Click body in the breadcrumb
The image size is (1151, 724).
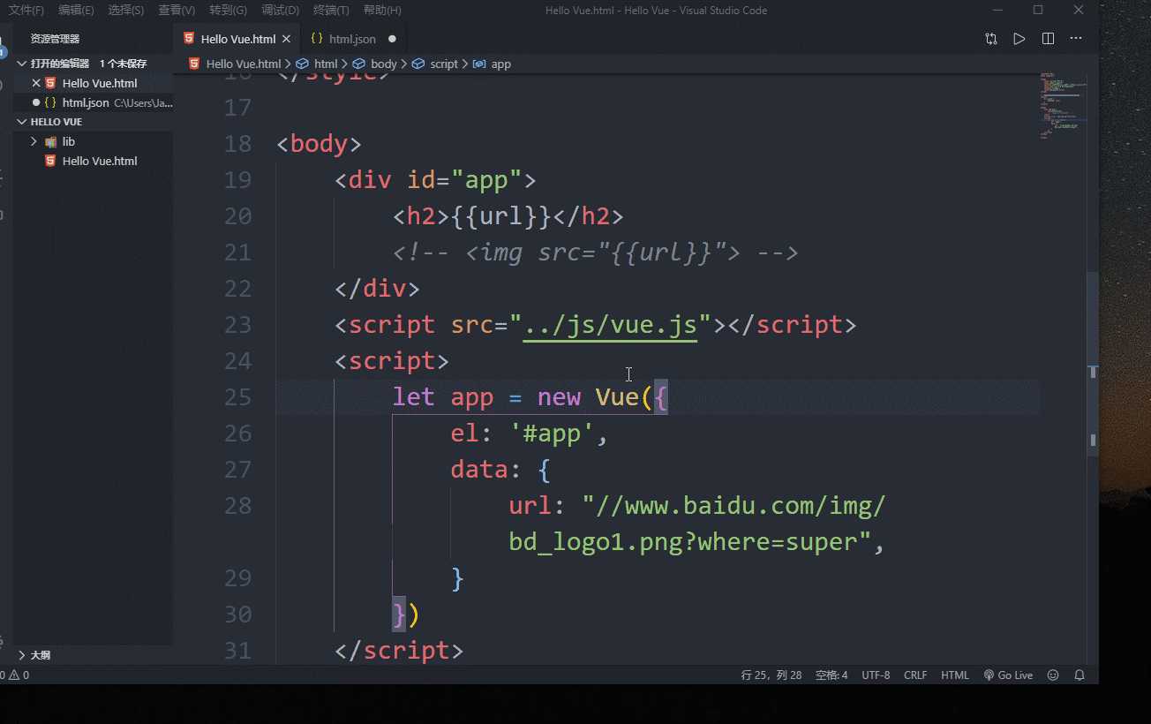383,64
